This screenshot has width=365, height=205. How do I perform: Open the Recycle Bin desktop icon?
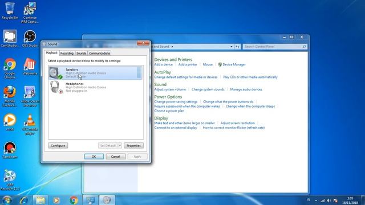[x=10, y=11]
